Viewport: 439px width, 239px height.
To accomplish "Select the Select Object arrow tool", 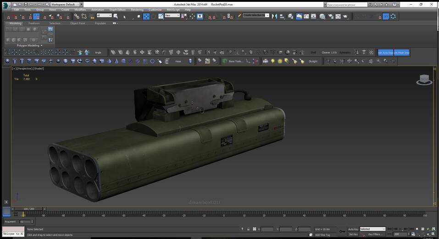I will pyautogui.click(x=124, y=16).
